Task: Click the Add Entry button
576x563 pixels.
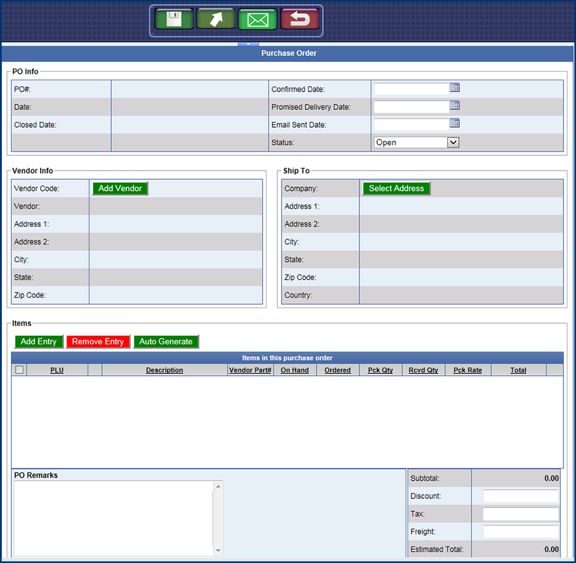Action: [x=39, y=342]
